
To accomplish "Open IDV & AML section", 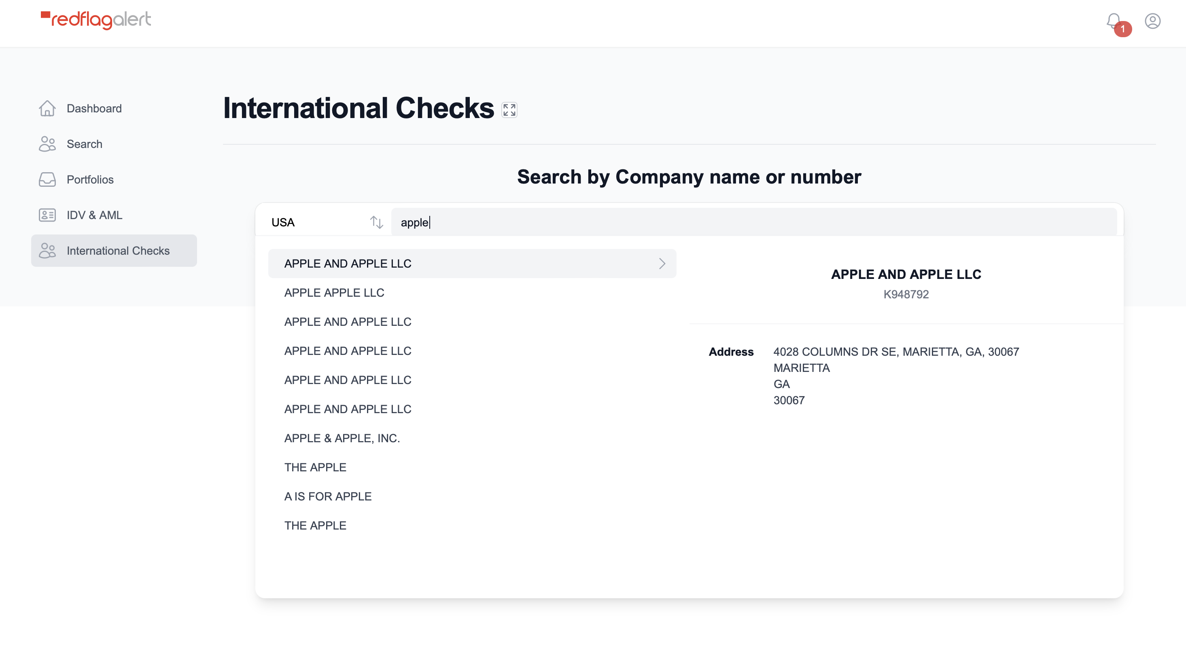I will [x=94, y=215].
